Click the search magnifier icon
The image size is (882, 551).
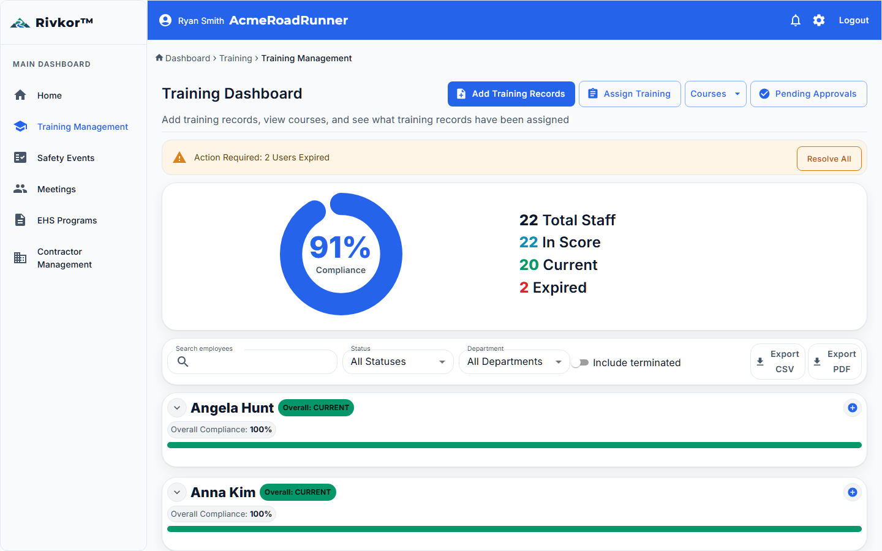click(183, 362)
